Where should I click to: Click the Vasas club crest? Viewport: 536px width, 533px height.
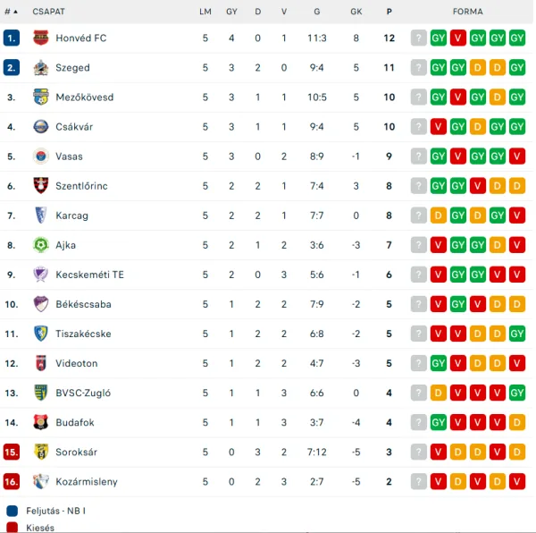[41, 157]
